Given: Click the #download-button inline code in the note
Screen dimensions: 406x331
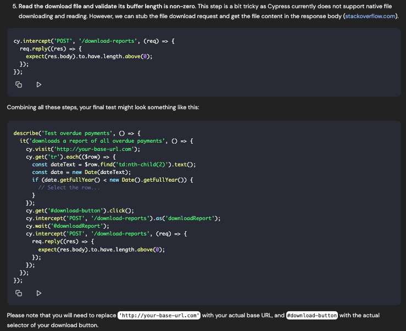Looking at the screenshot, I should [x=312, y=316].
